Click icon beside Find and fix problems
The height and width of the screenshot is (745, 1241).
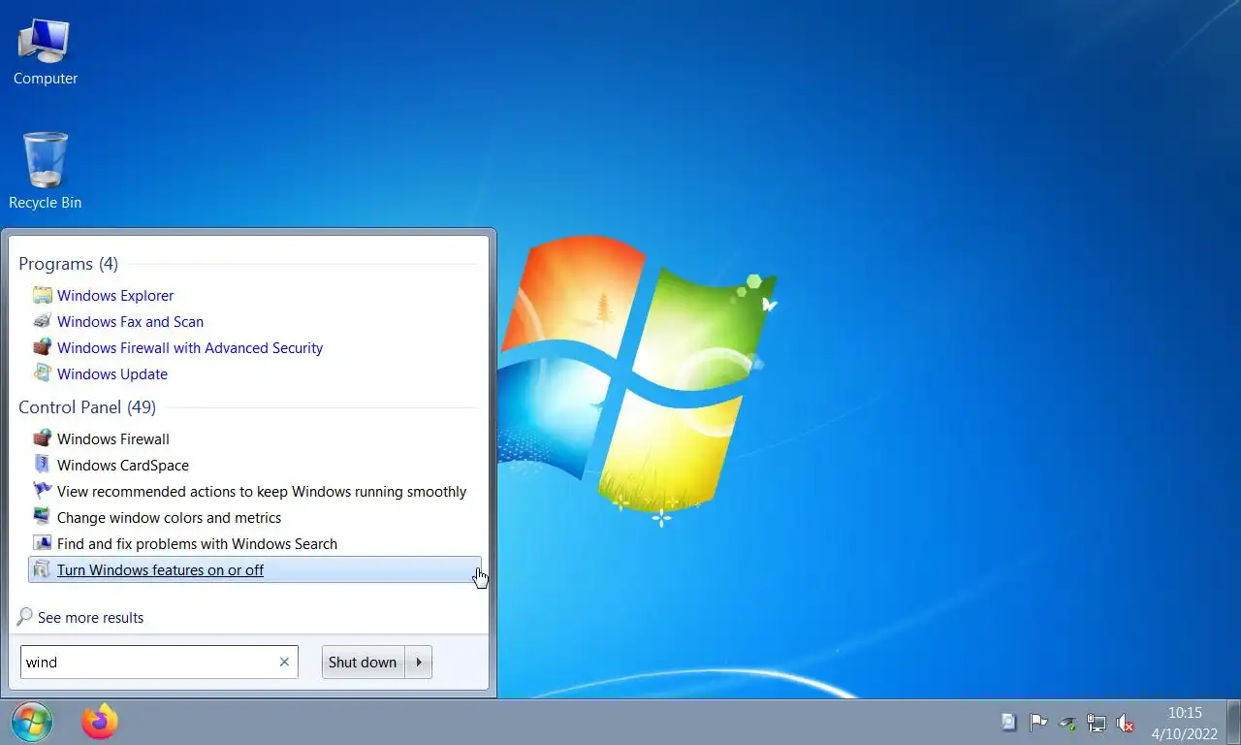[x=42, y=543]
